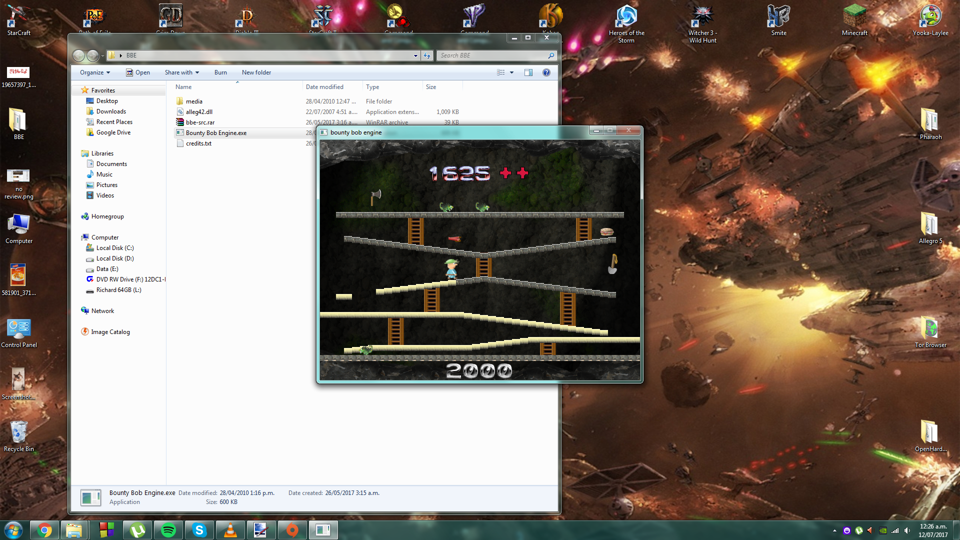
Task: Sort files by Date modified column
Action: pos(324,87)
